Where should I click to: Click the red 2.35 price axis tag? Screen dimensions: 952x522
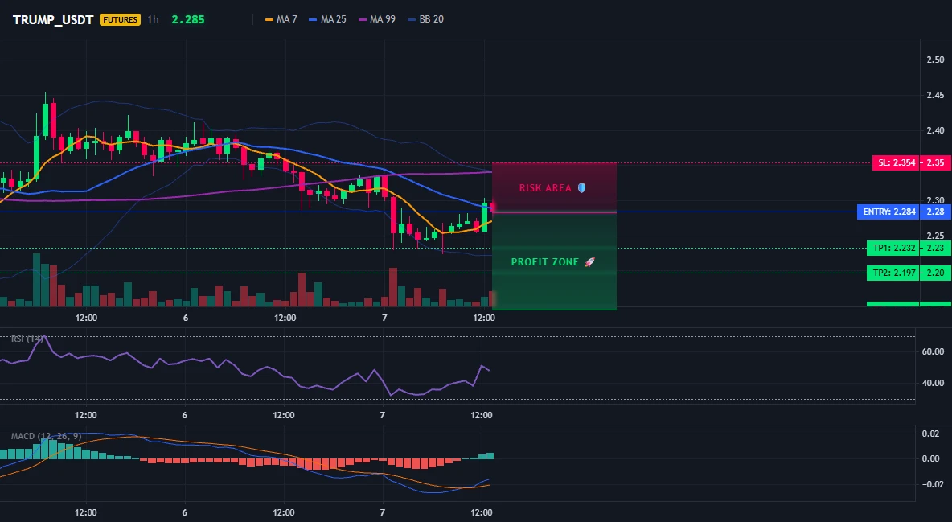click(x=935, y=162)
